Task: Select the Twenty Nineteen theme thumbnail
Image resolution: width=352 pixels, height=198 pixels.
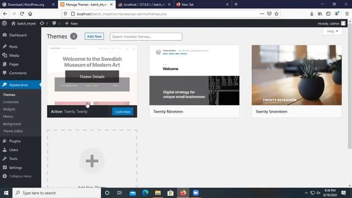Action: pyautogui.click(x=194, y=75)
